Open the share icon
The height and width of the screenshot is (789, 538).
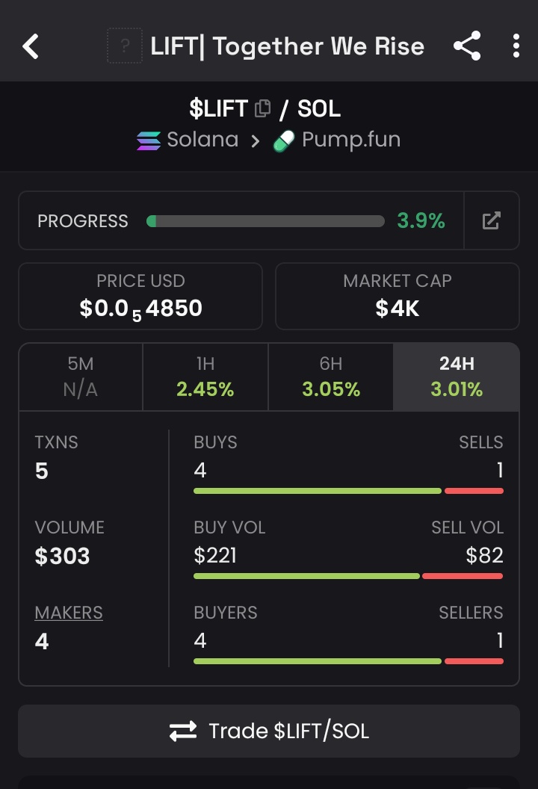pos(468,46)
